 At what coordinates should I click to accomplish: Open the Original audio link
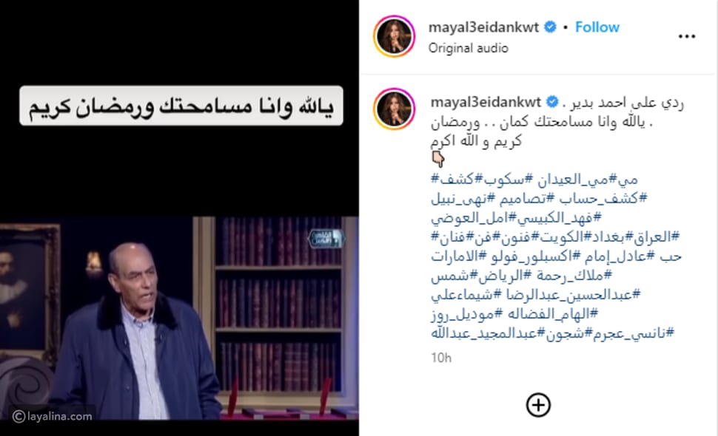(x=468, y=48)
